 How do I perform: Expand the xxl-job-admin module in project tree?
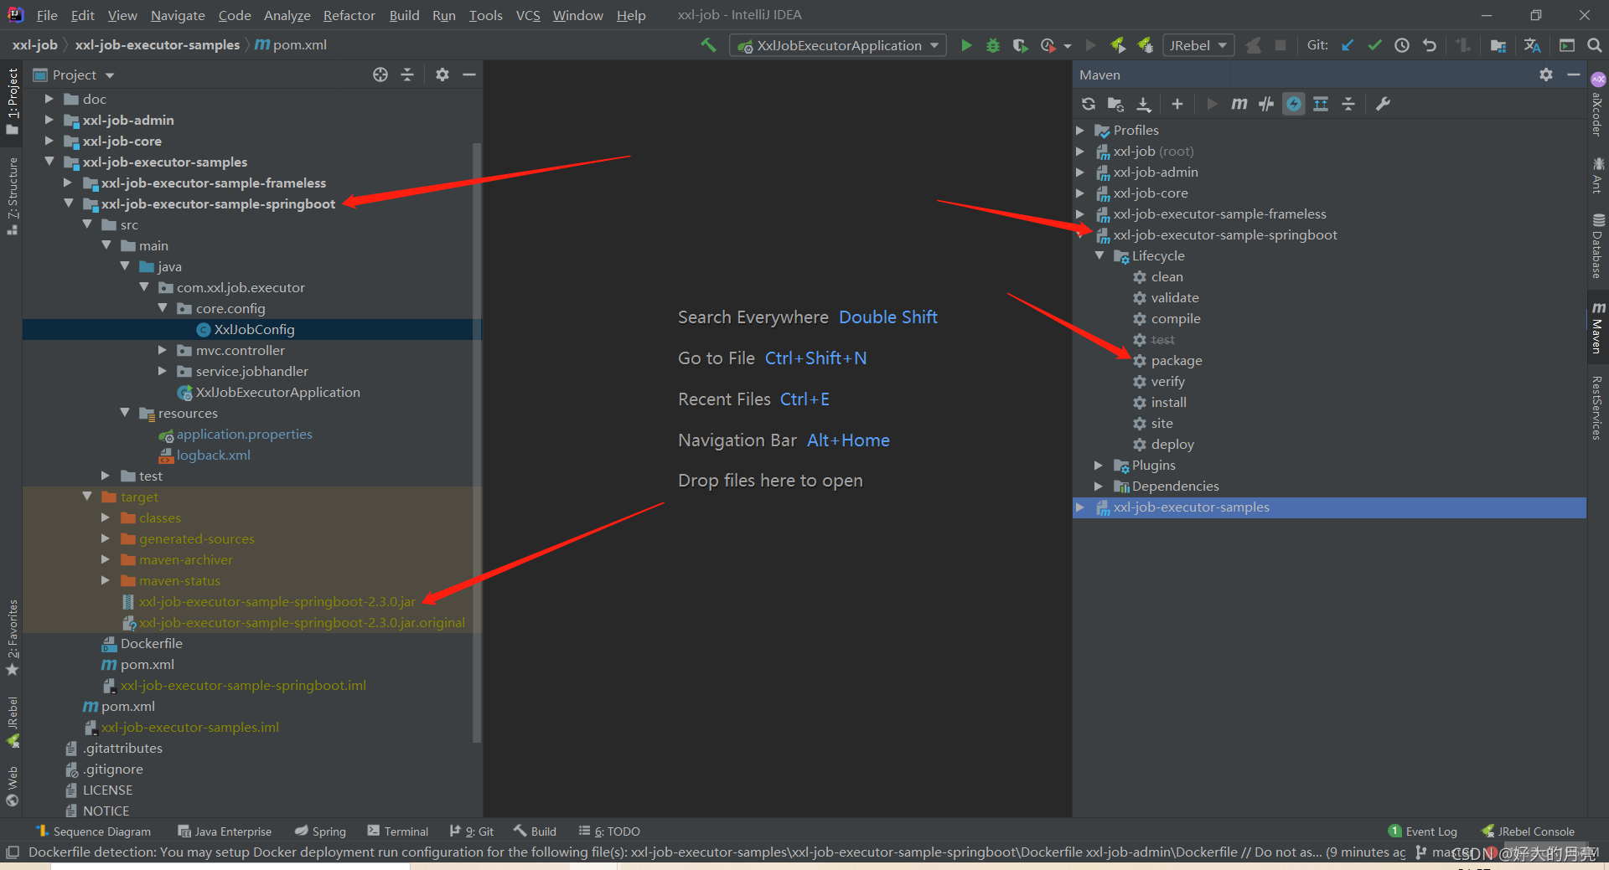[49, 120]
